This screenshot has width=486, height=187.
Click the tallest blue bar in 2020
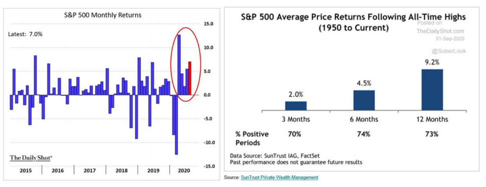pos(179,65)
